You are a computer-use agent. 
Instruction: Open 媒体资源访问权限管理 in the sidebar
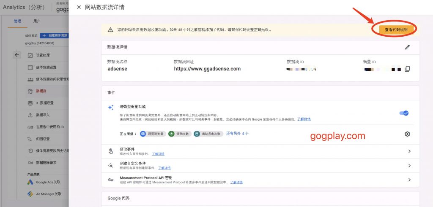coord(52,79)
